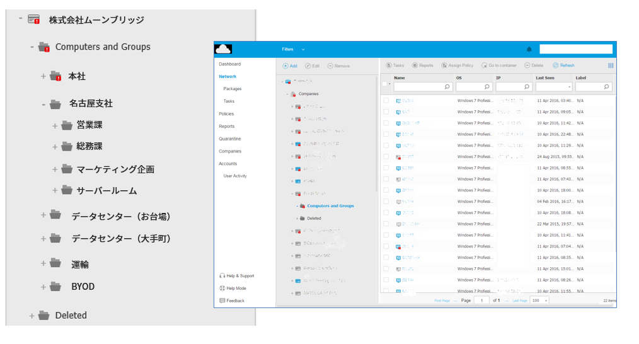Click search icon in IP filter
The width and height of the screenshot is (639, 344).
527,87
